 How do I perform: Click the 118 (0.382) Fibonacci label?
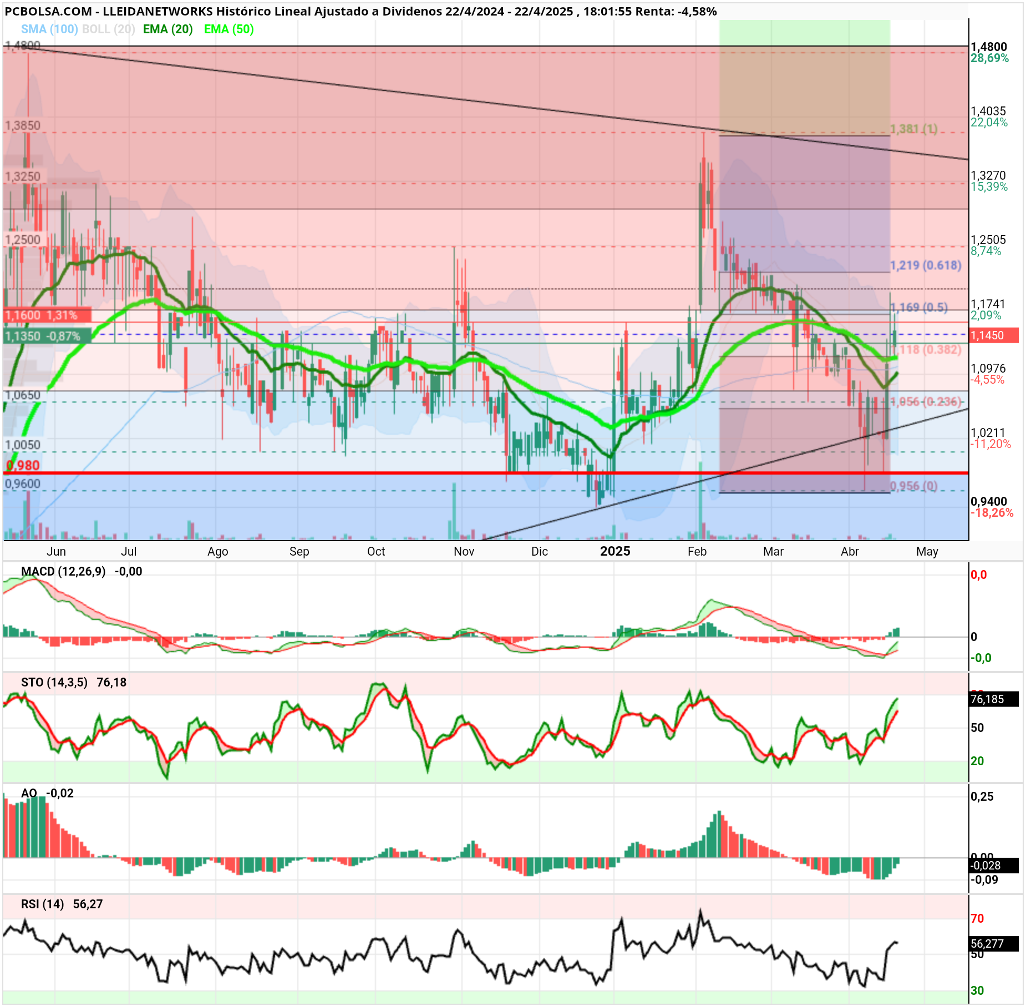point(930,349)
